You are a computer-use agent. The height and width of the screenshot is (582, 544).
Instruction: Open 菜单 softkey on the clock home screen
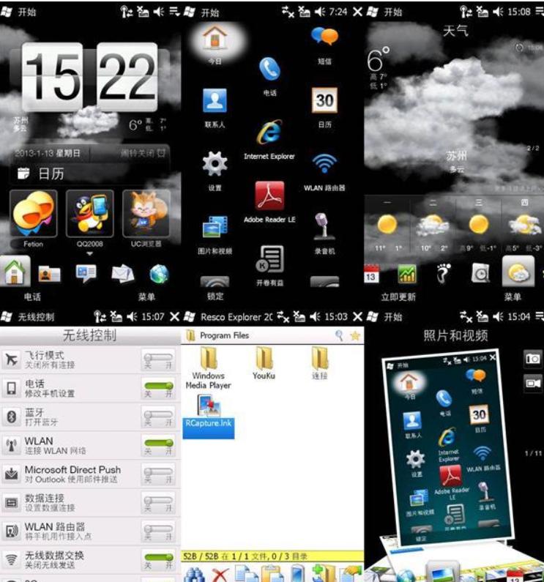[146, 297]
